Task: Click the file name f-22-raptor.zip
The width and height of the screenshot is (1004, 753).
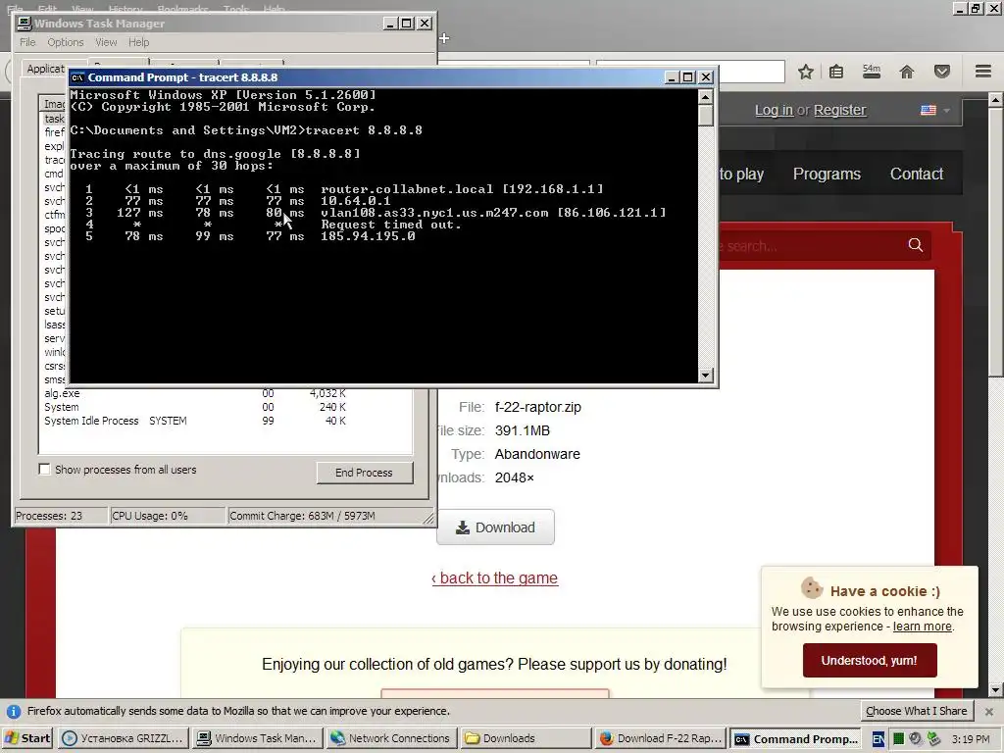Action: [x=538, y=407]
